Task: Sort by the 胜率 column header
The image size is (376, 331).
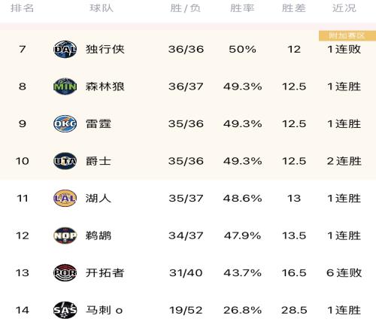Action: (x=242, y=8)
